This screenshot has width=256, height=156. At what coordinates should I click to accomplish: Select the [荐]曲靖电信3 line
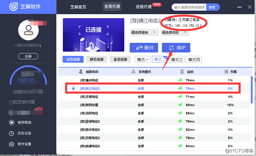pos(154,146)
